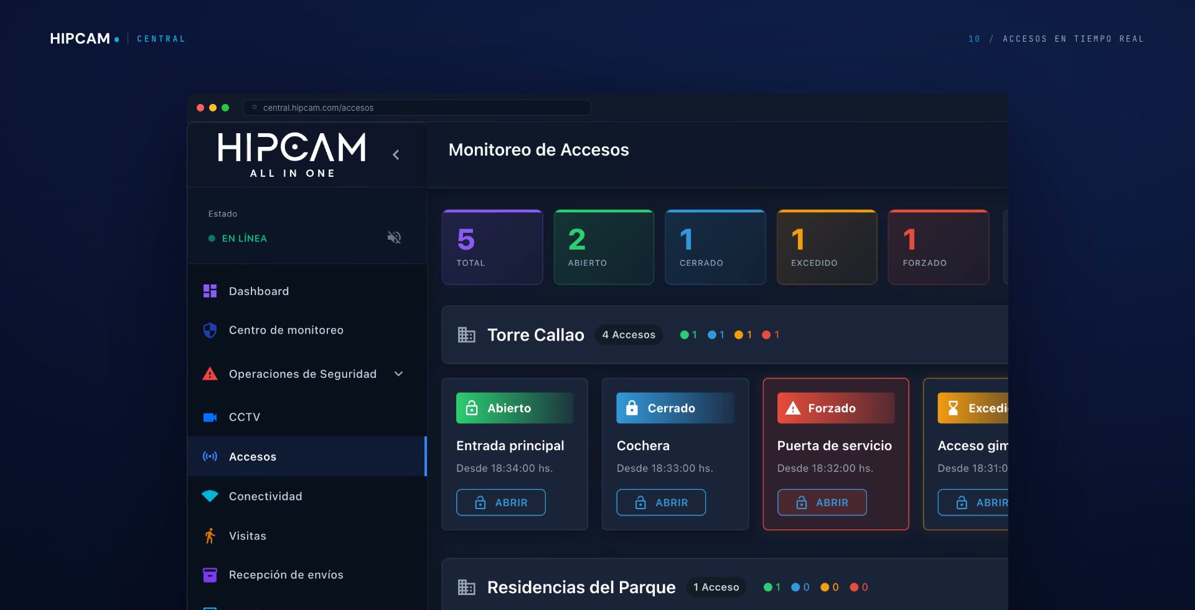Click the EN LÍNEA status text
1195x610 pixels.
245,238
